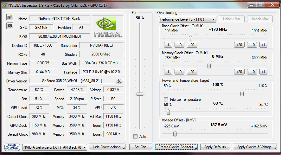281x155 pixels.
Task: Click the Voltage value 0.937 V
Action: pyautogui.click(x=113, y=90)
